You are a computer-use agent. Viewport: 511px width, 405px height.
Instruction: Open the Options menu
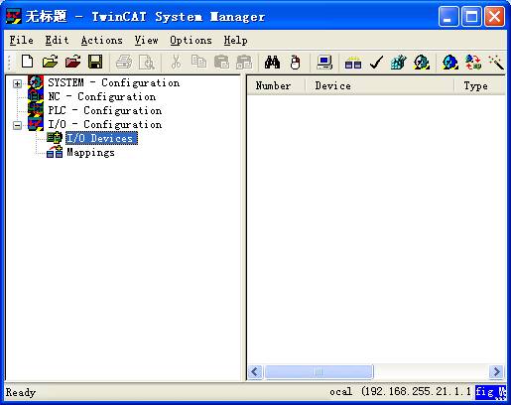pyautogui.click(x=191, y=41)
